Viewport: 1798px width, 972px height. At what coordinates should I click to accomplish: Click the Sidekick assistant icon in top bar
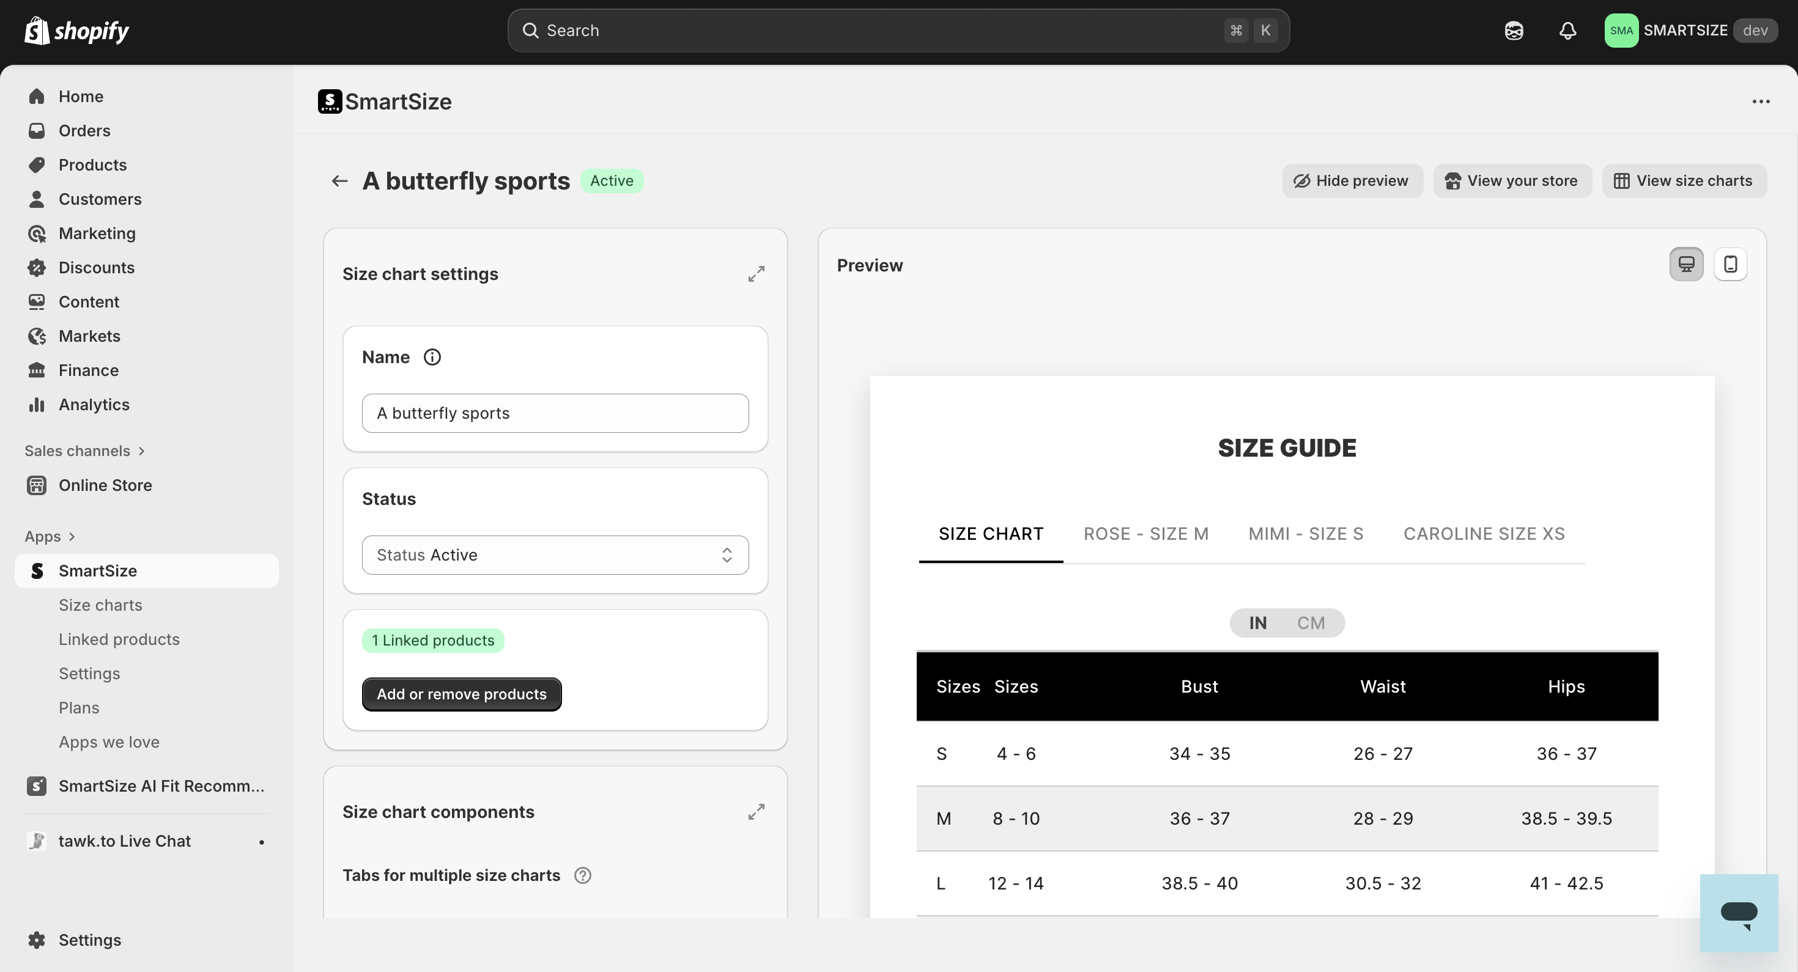click(1514, 31)
